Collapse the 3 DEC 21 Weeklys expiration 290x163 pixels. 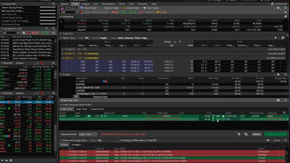[x=63, y=58]
